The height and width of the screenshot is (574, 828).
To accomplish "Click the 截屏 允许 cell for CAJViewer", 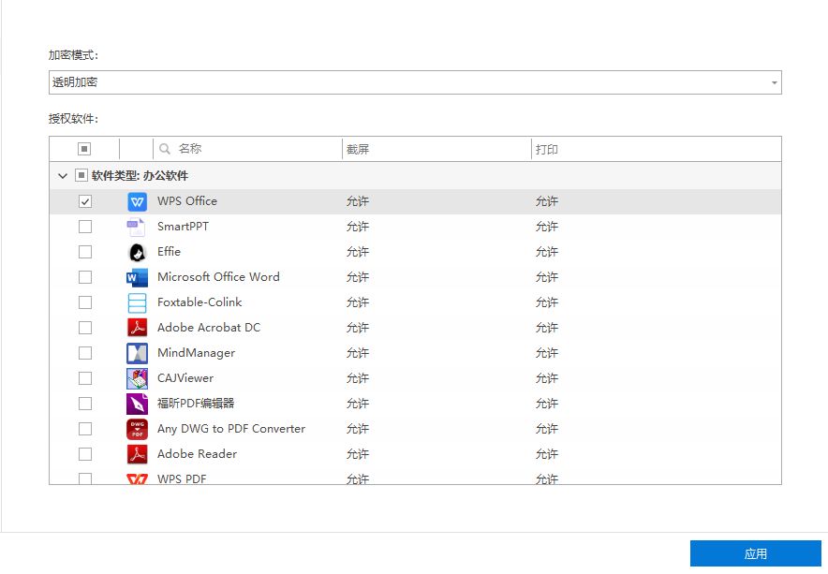I will [358, 378].
